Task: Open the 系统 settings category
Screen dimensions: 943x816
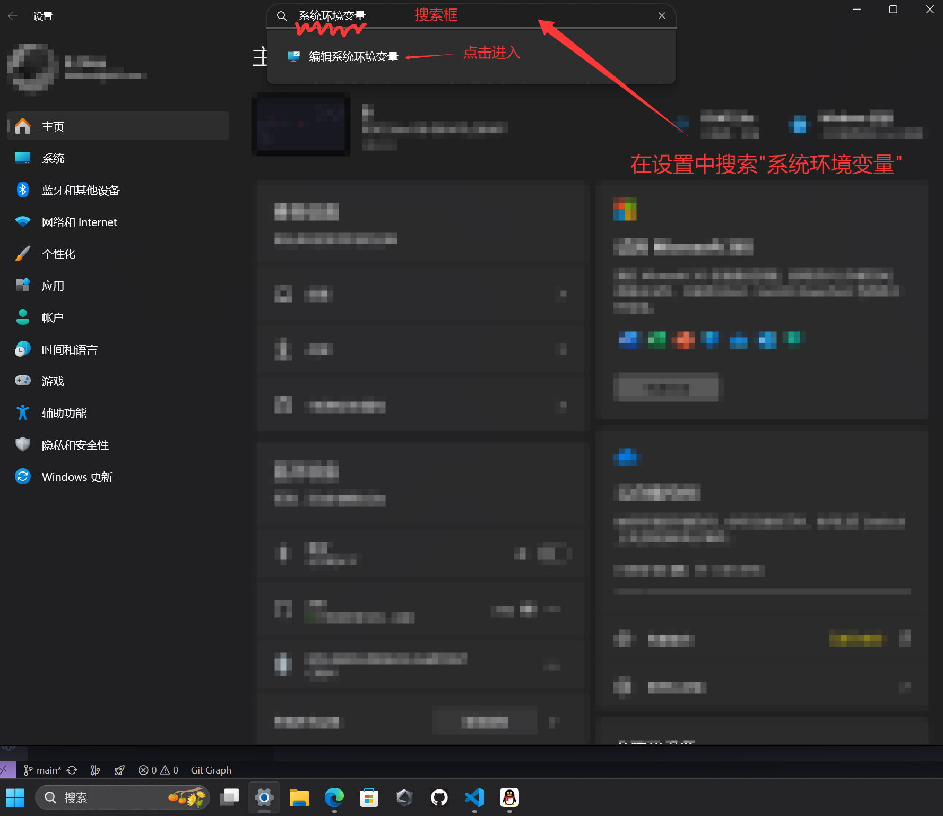Action: coord(53,158)
